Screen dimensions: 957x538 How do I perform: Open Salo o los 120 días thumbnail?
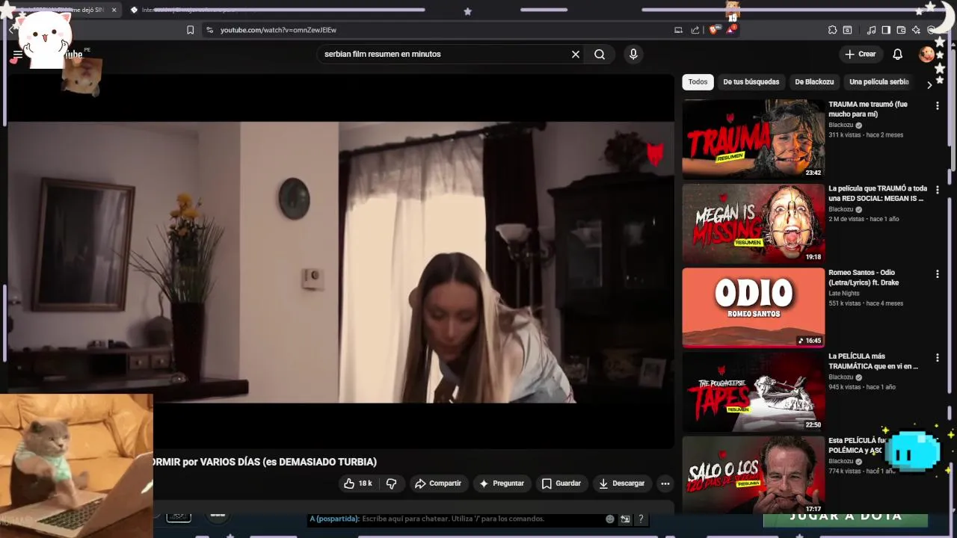753,475
